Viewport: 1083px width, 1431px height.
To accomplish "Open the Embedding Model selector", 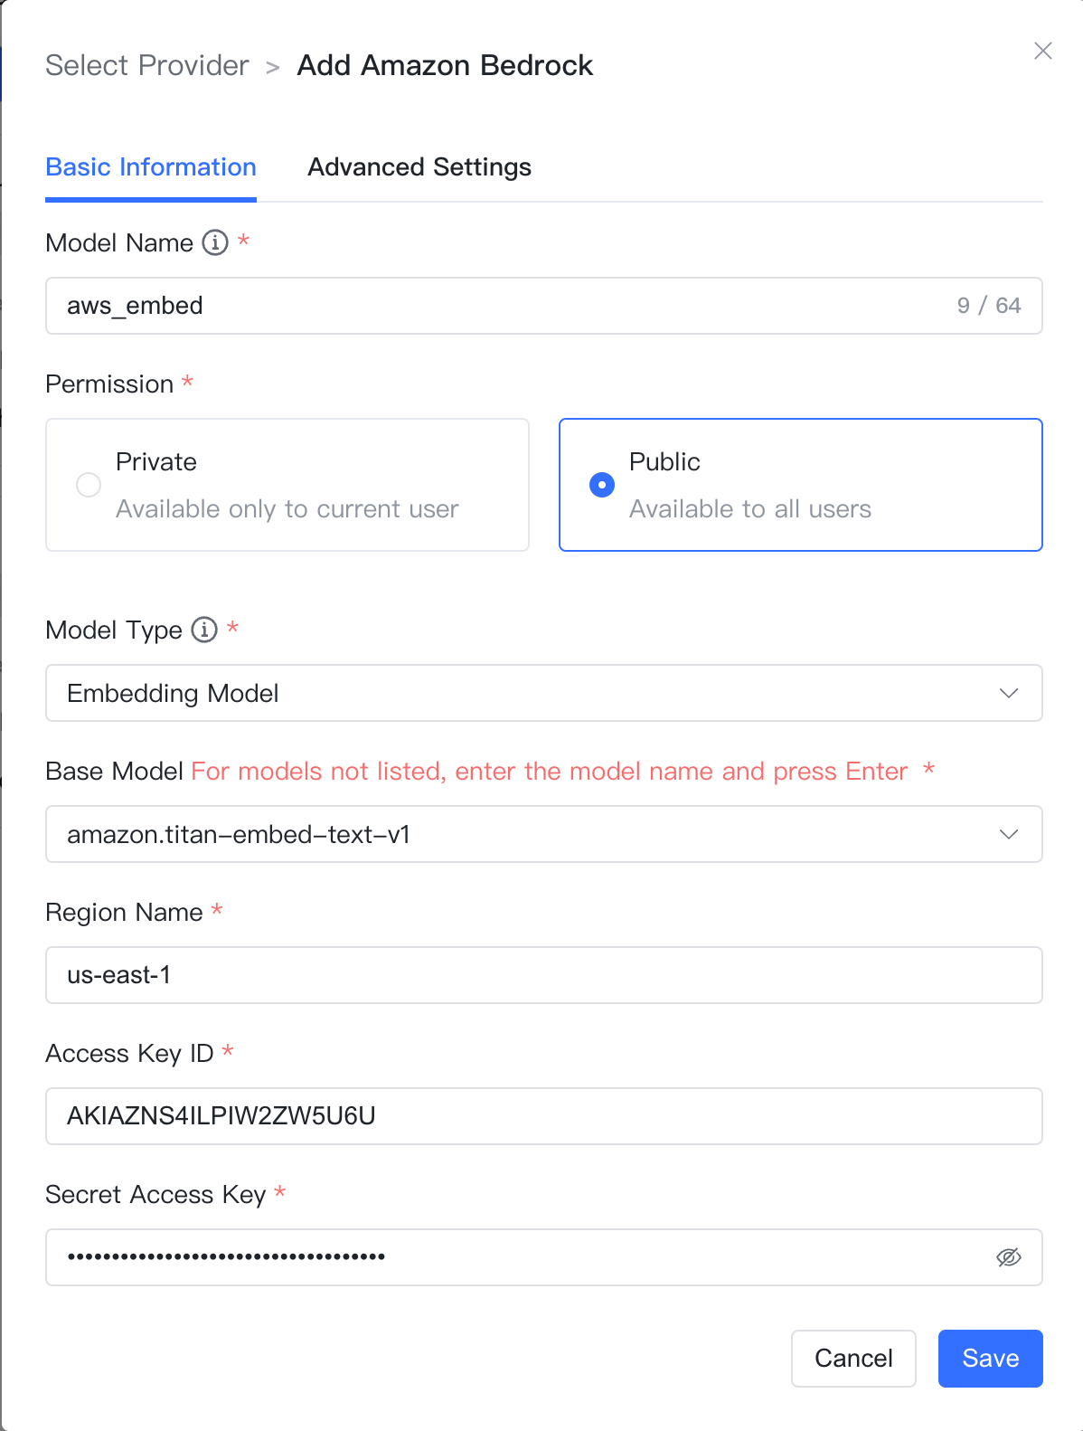I will pyautogui.click(x=544, y=693).
